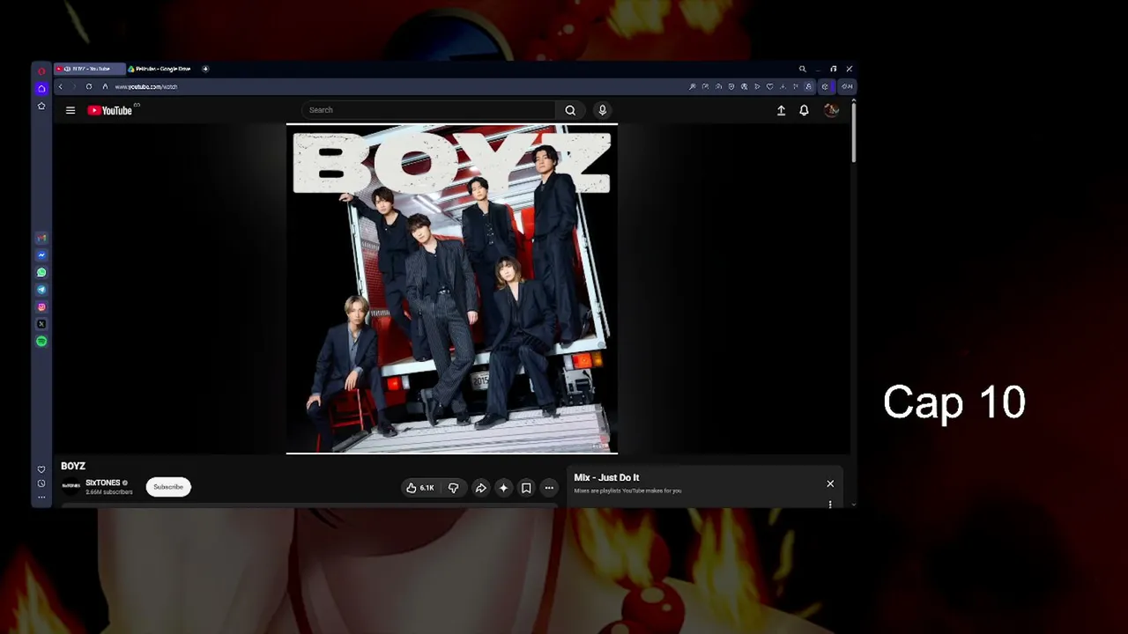This screenshot has height=634, width=1128.
Task: Open more actions ellipsis under video
Action: coord(549,488)
